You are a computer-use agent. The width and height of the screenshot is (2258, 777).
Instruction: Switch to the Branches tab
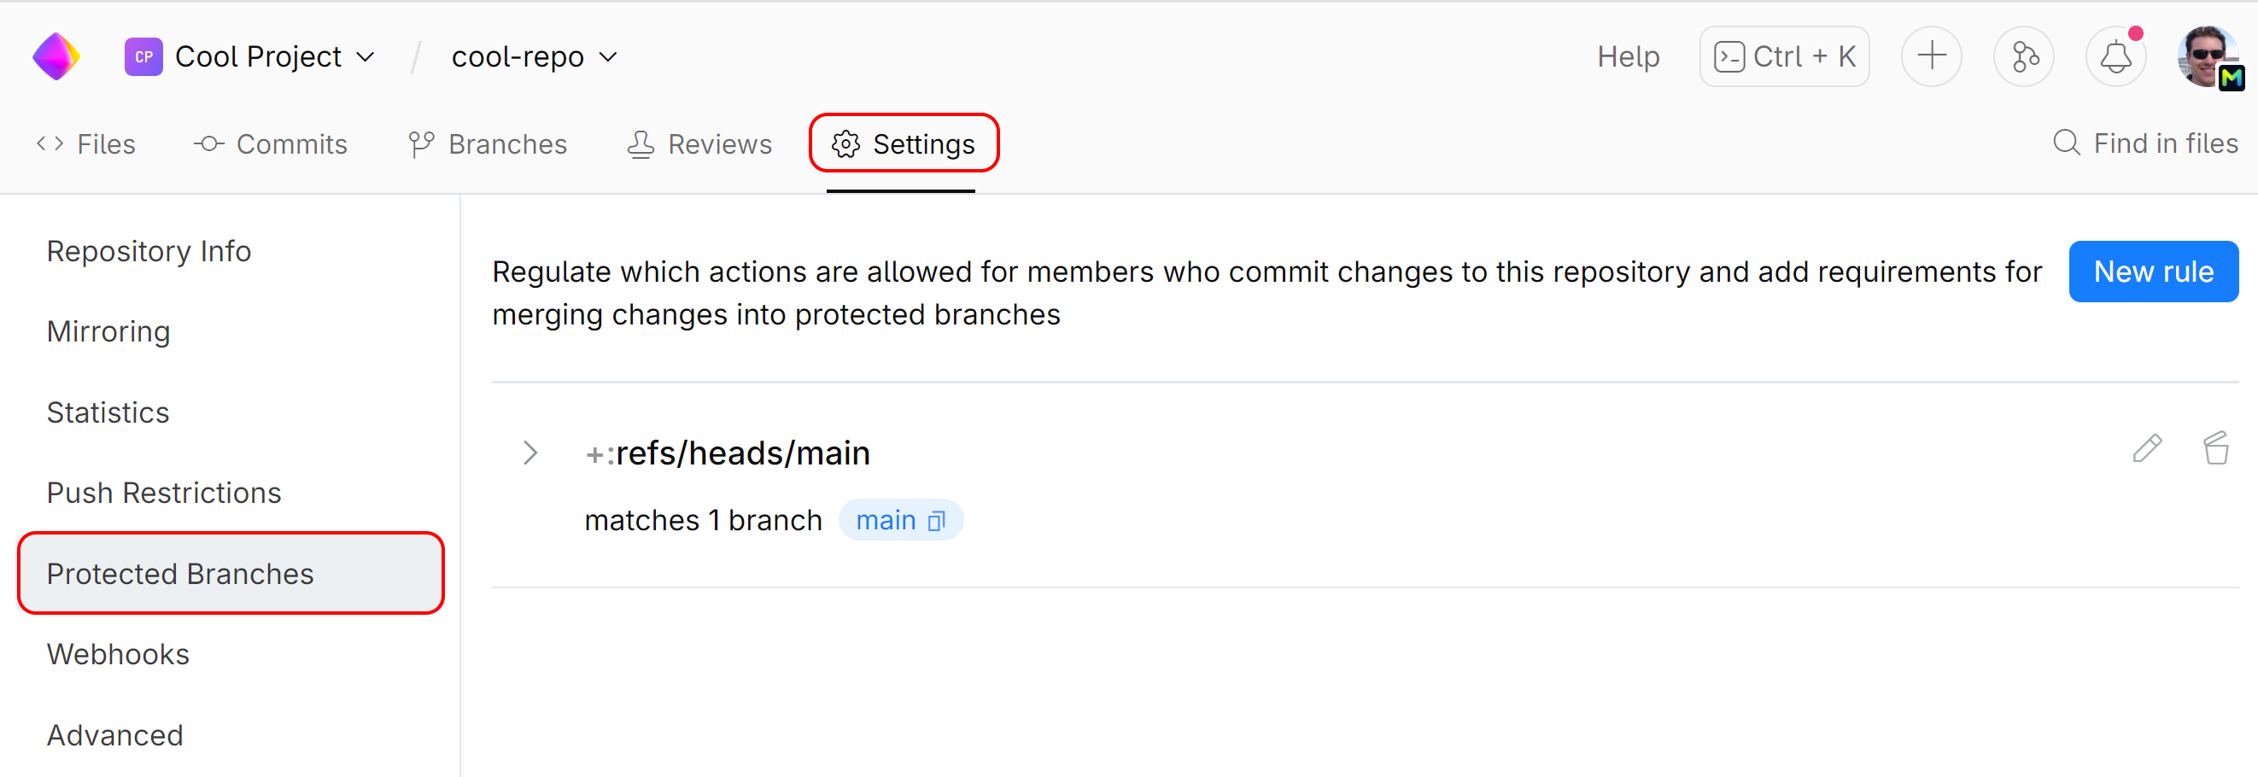click(488, 143)
